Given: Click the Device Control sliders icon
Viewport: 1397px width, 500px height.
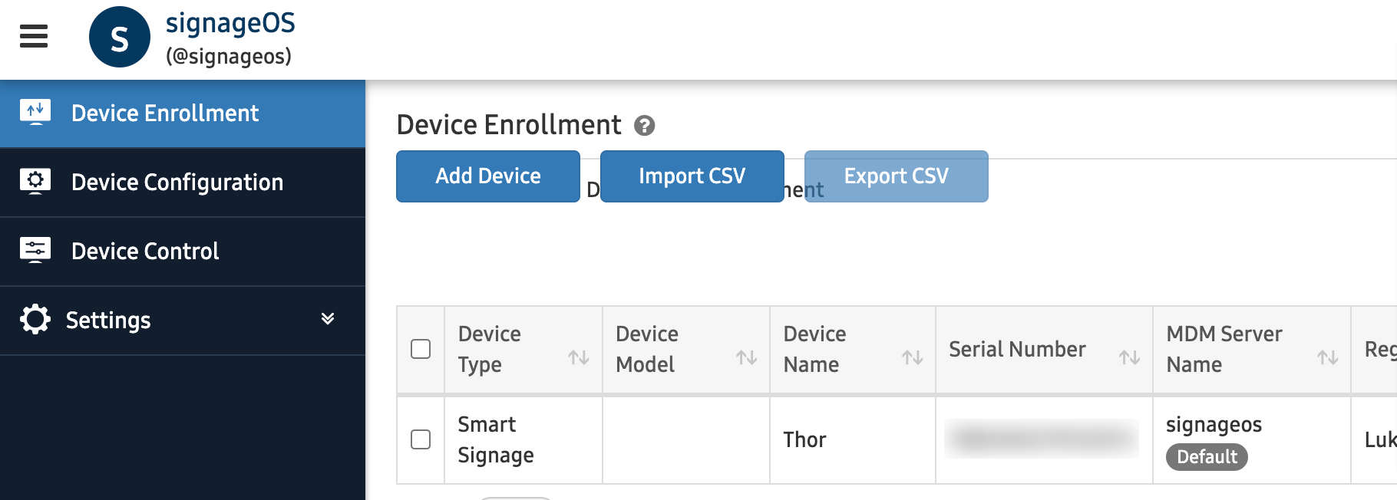Looking at the screenshot, I should pyautogui.click(x=35, y=251).
